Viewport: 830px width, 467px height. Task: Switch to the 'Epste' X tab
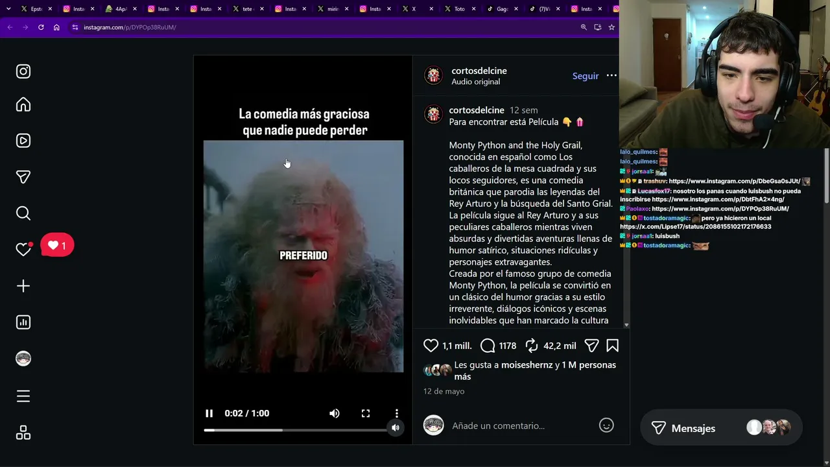[x=36, y=9]
